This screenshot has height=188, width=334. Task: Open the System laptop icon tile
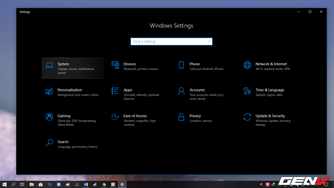49,65
